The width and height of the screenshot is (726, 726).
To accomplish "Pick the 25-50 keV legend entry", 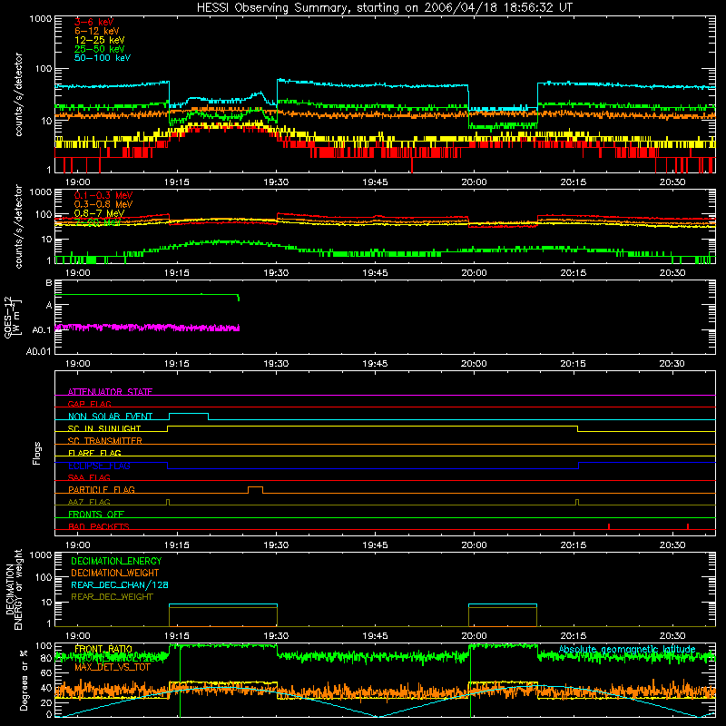I will point(100,49).
